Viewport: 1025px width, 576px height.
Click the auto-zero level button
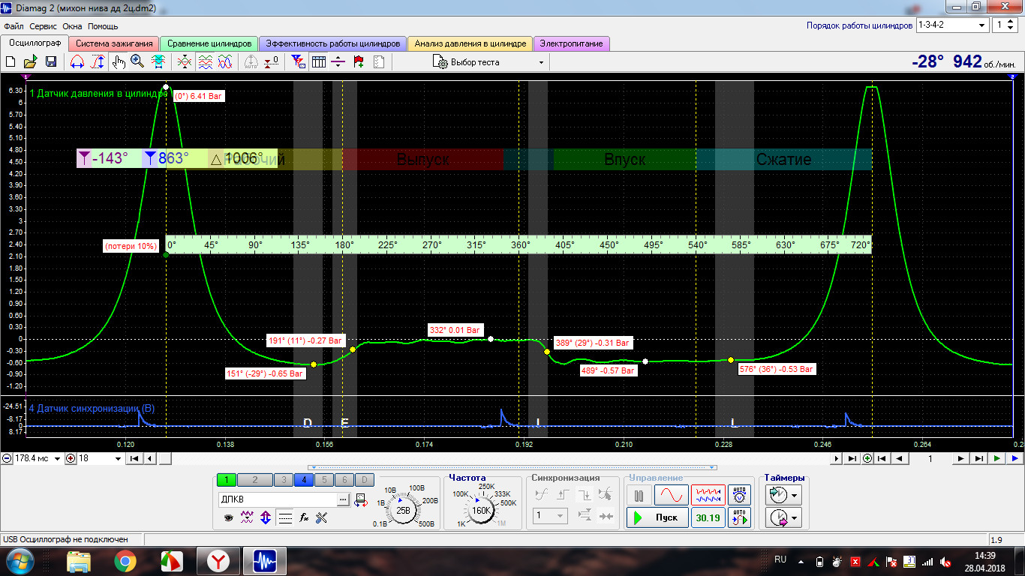271,62
